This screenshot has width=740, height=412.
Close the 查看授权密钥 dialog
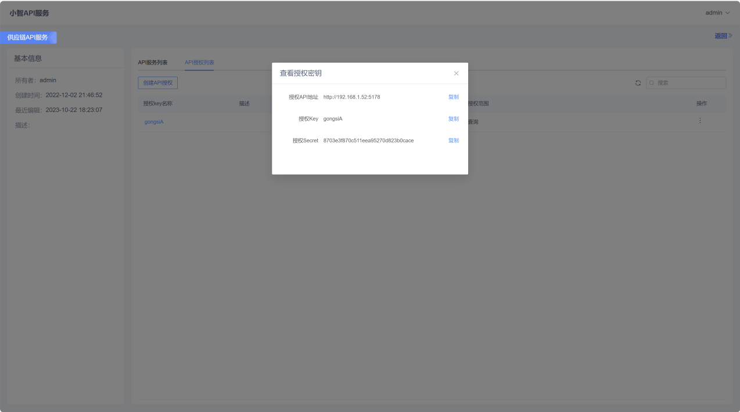click(456, 73)
